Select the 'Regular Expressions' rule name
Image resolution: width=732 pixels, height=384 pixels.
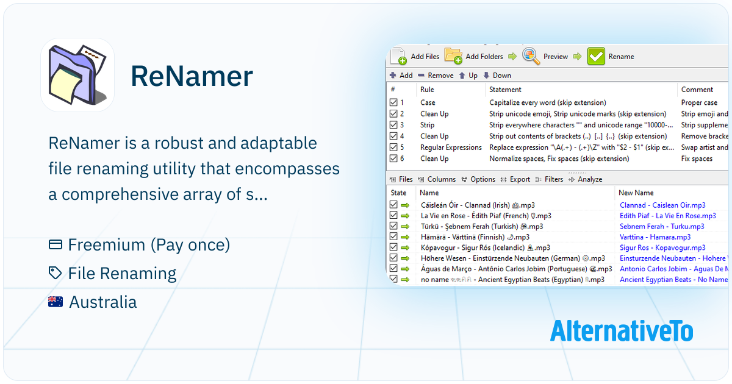(451, 148)
